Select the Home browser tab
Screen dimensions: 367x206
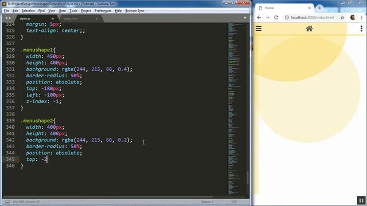click(284, 8)
